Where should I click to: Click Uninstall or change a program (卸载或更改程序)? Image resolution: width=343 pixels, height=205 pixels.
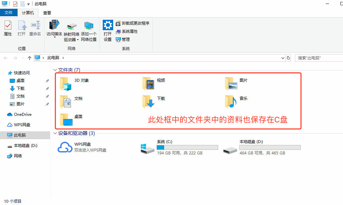click(133, 23)
